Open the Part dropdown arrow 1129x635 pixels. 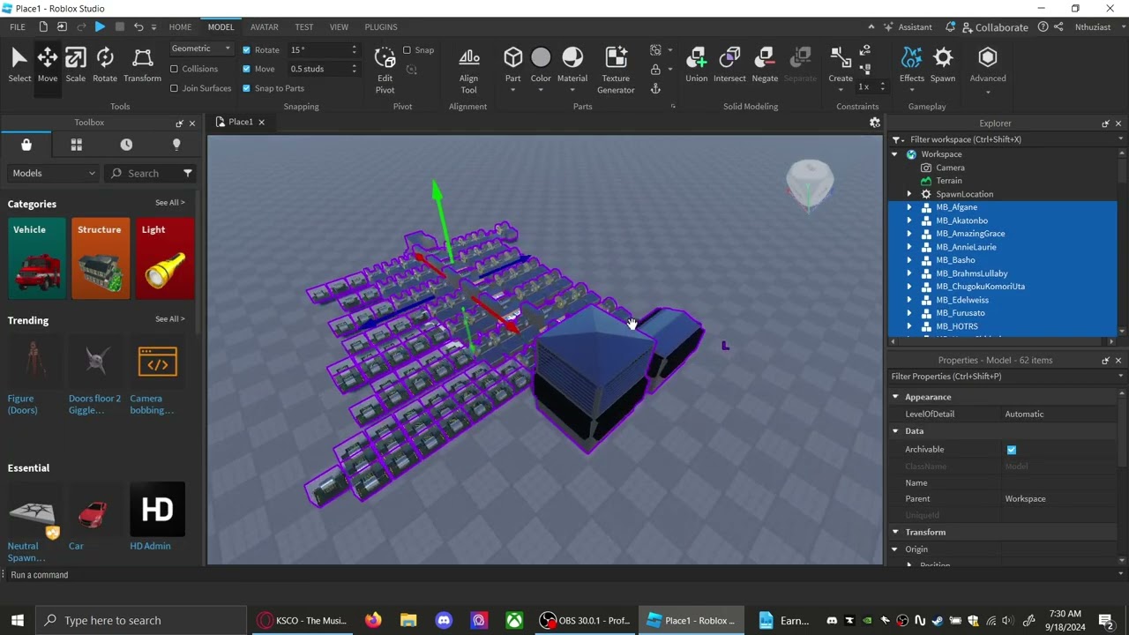click(x=512, y=89)
